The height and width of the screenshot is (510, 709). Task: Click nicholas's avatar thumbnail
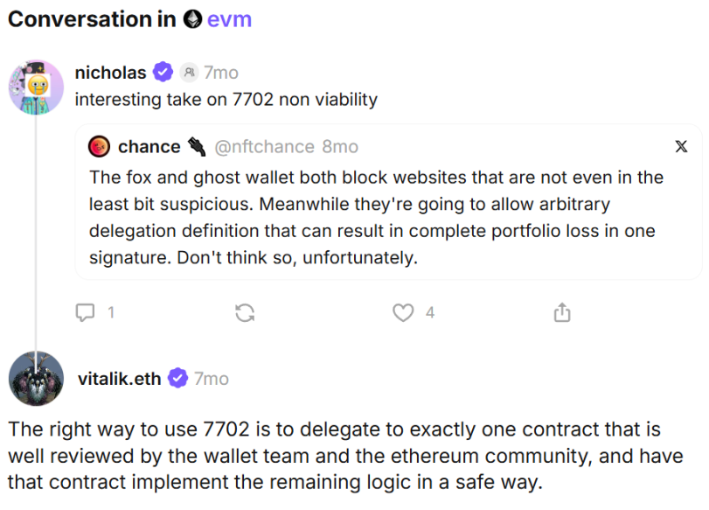coord(36,87)
